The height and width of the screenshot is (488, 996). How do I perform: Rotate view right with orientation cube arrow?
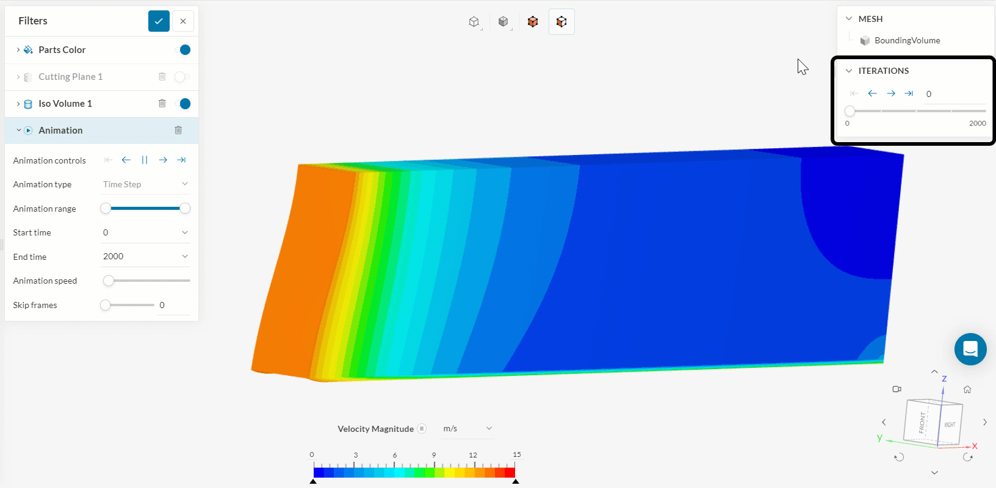click(x=985, y=422)
